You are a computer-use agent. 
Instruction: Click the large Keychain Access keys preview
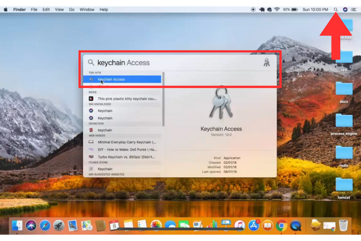coord(221,103)
